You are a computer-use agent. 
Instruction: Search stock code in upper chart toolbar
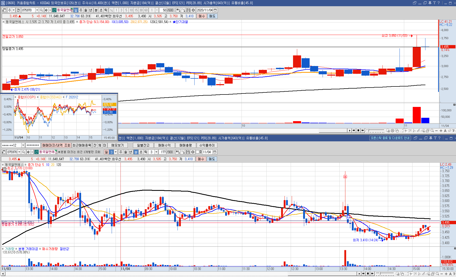pos(41,10)
